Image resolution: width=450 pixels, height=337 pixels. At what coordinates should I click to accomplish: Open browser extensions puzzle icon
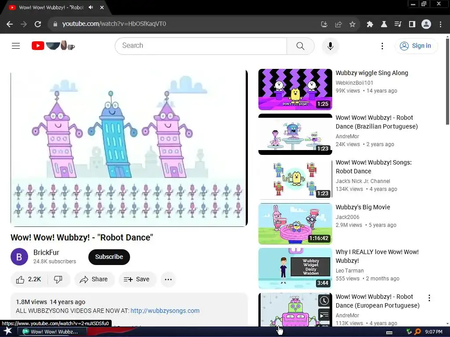coord(370,25)
